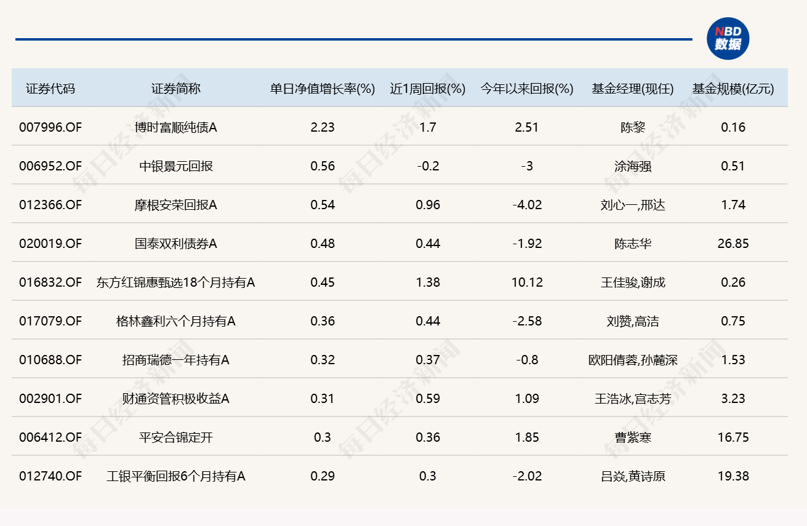Image resolution: width=807 pixels, height=526 pixels.
Task: Click year-to-date return -4.02
Action: pyautogui.click(x=527, y=205)
